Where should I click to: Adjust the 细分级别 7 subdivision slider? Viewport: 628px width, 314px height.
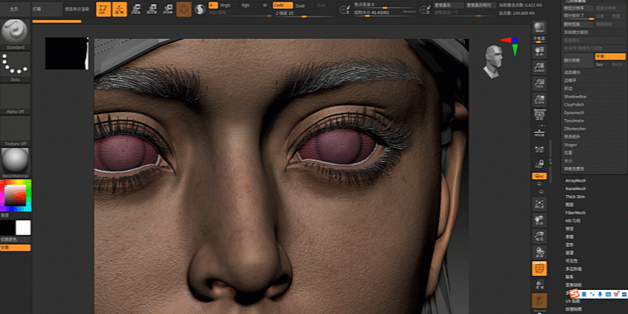[x=578, y=16]
